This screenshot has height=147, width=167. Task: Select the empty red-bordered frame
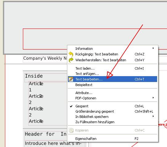point(45,39)
